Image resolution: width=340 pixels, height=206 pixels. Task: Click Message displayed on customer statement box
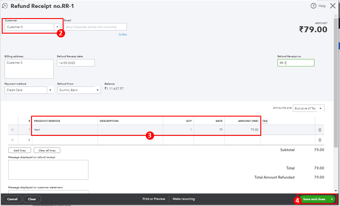tap(48, 192)
